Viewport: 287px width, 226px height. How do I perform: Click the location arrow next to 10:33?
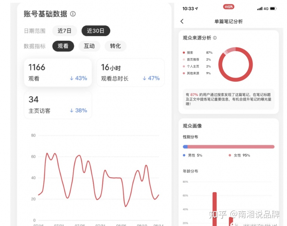tap(197, 9)
